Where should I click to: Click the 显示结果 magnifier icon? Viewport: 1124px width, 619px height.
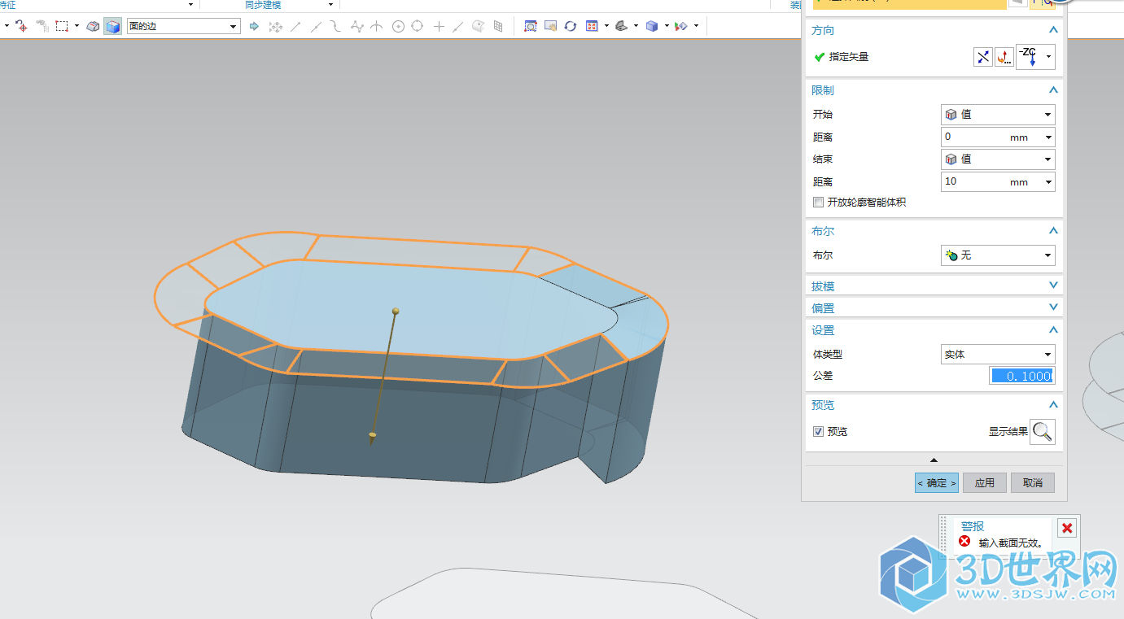point(1043,432)
